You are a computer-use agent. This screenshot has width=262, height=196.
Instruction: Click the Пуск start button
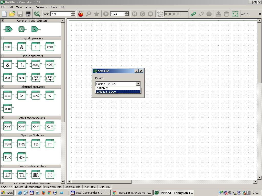(7, 193)
